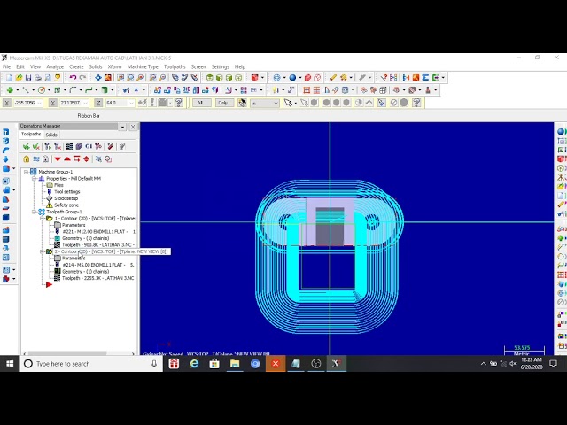Close the Operations Manager panel
567x425 pixels.
(133, 127)
